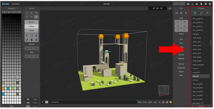Click the 2X tool button
The width and height of the screenshot is (214, 109).
[x=184, y=26]
